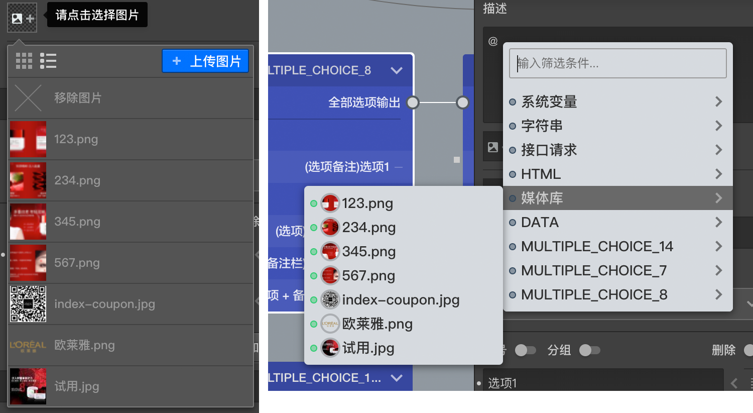The height and width of the screenshot is (413, 753).
Task: Switch to list view icon
Action: (x=48, y=61)
